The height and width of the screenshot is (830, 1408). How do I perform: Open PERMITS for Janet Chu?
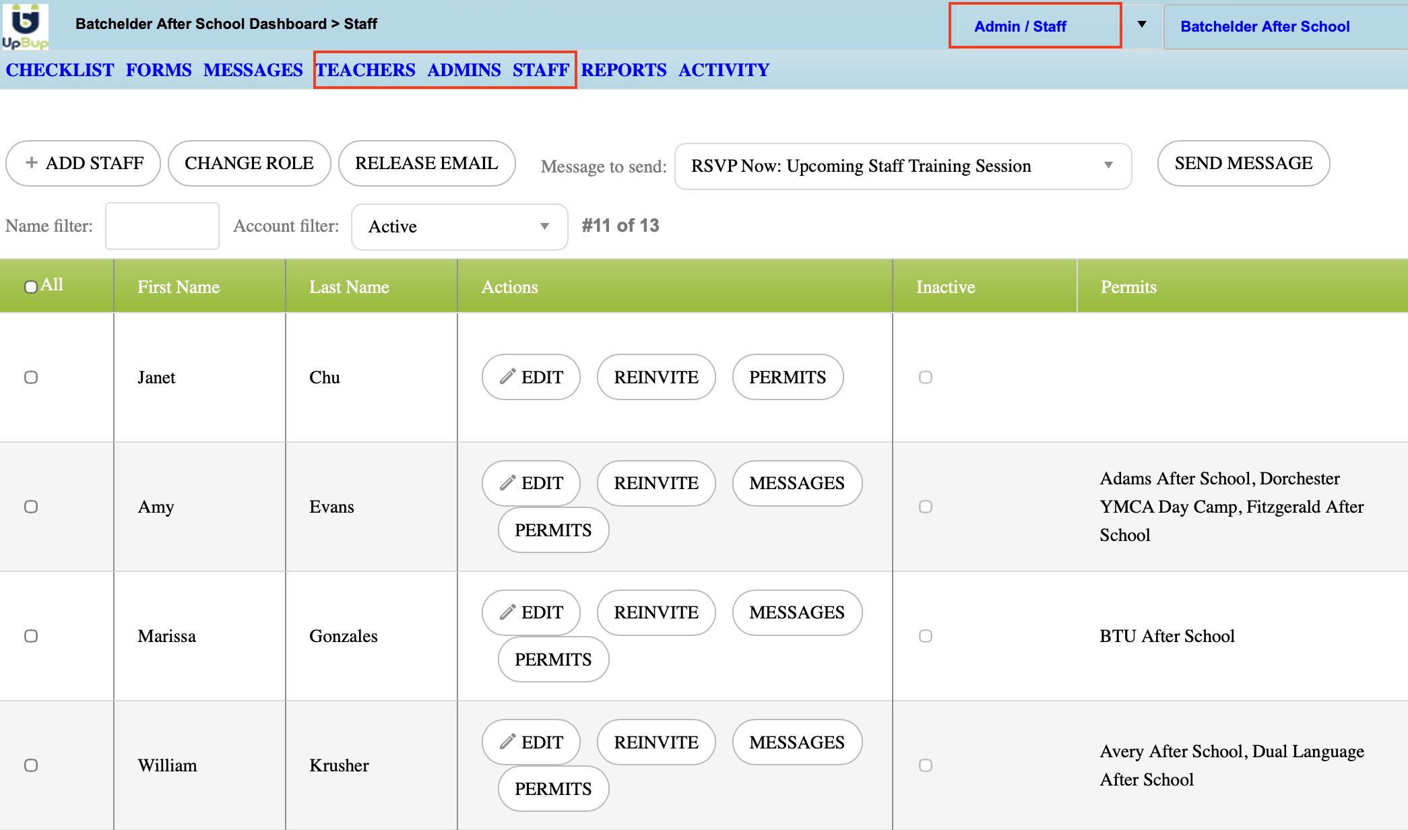[x=787, y=377]
